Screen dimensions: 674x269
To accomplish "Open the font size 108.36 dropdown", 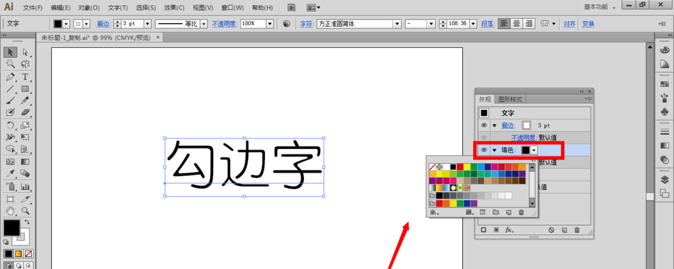I will click(x=473, y=24).
